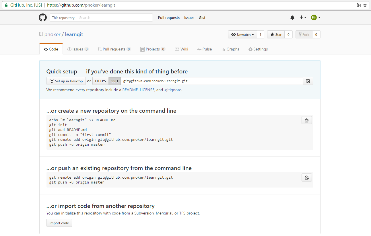Open the watchers count 1

(x=261, y=34)
